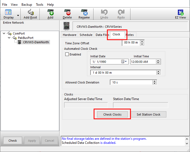Click the Display toolbar icon
This screenshot has width=190, height=152.
coord(8,13)
